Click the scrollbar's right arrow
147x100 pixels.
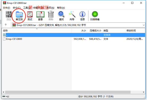click(x=144, y=92)
